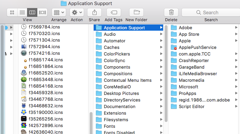Create a New Folder
The height and width of the screenshot is (134, 240).
136,12
